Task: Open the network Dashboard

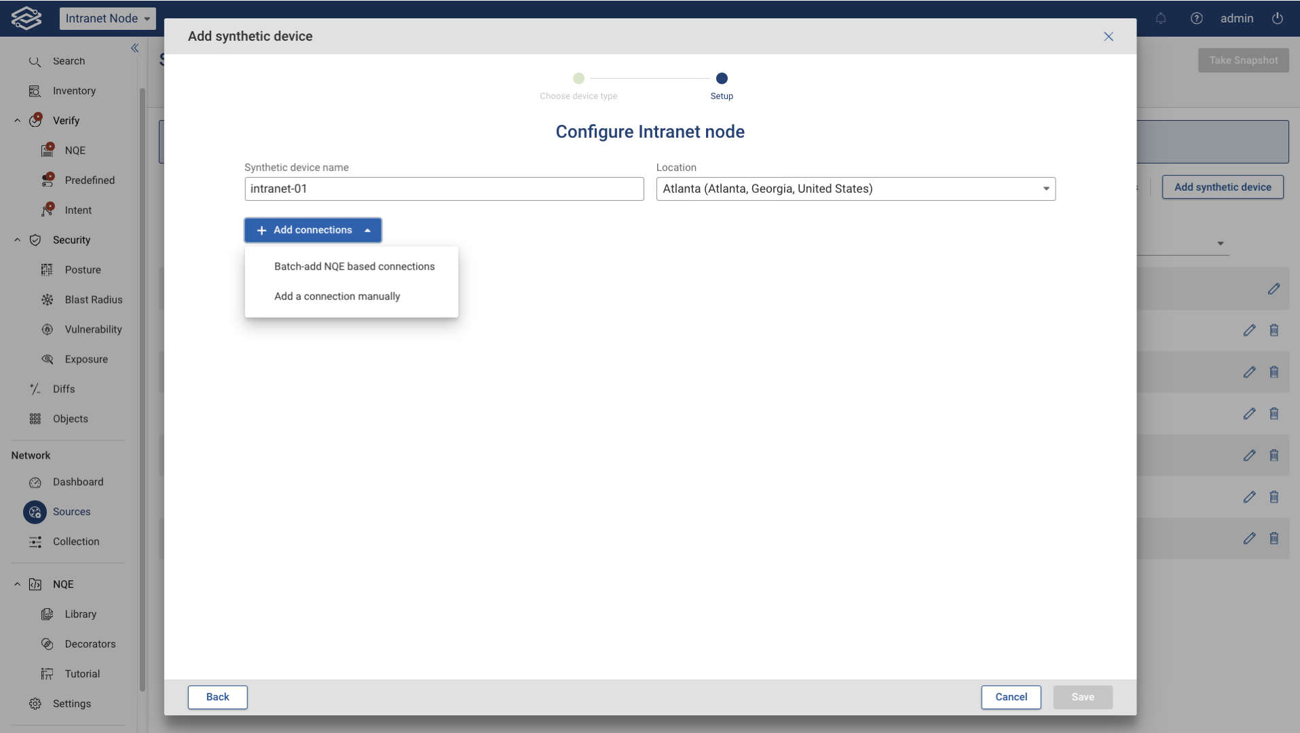Action: (x=78, y=482)
